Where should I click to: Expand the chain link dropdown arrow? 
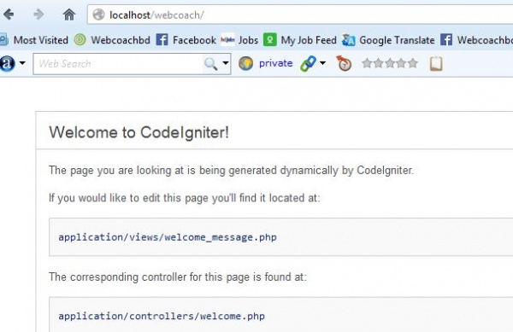click(x=322, y=63)
